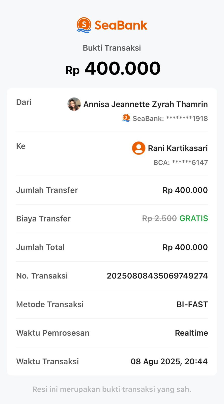Tap transaction number 20250808435069749274
The width and height of the screenshot is (224, 404).
click(157, 276)
